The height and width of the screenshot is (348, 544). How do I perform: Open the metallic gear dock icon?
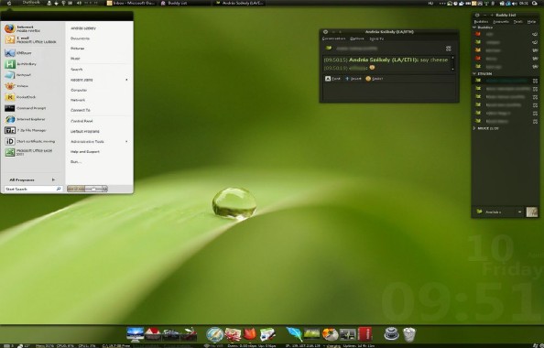coord(392,334)
